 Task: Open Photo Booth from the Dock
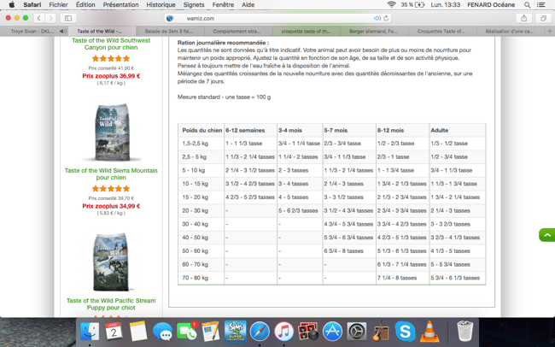[x=308, y=332]
